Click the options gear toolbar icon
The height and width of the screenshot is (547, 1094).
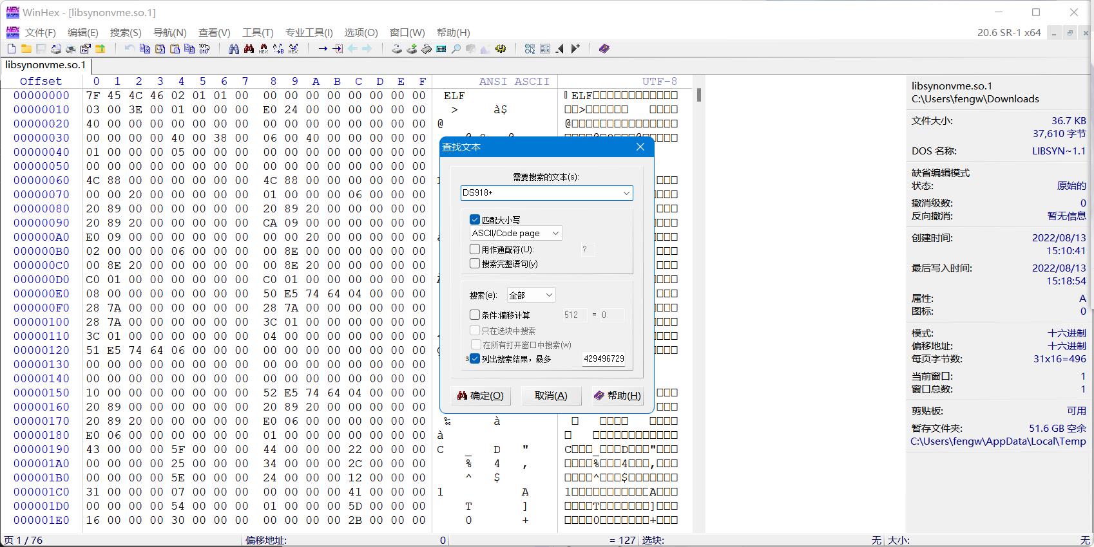(x=501, y=49)
